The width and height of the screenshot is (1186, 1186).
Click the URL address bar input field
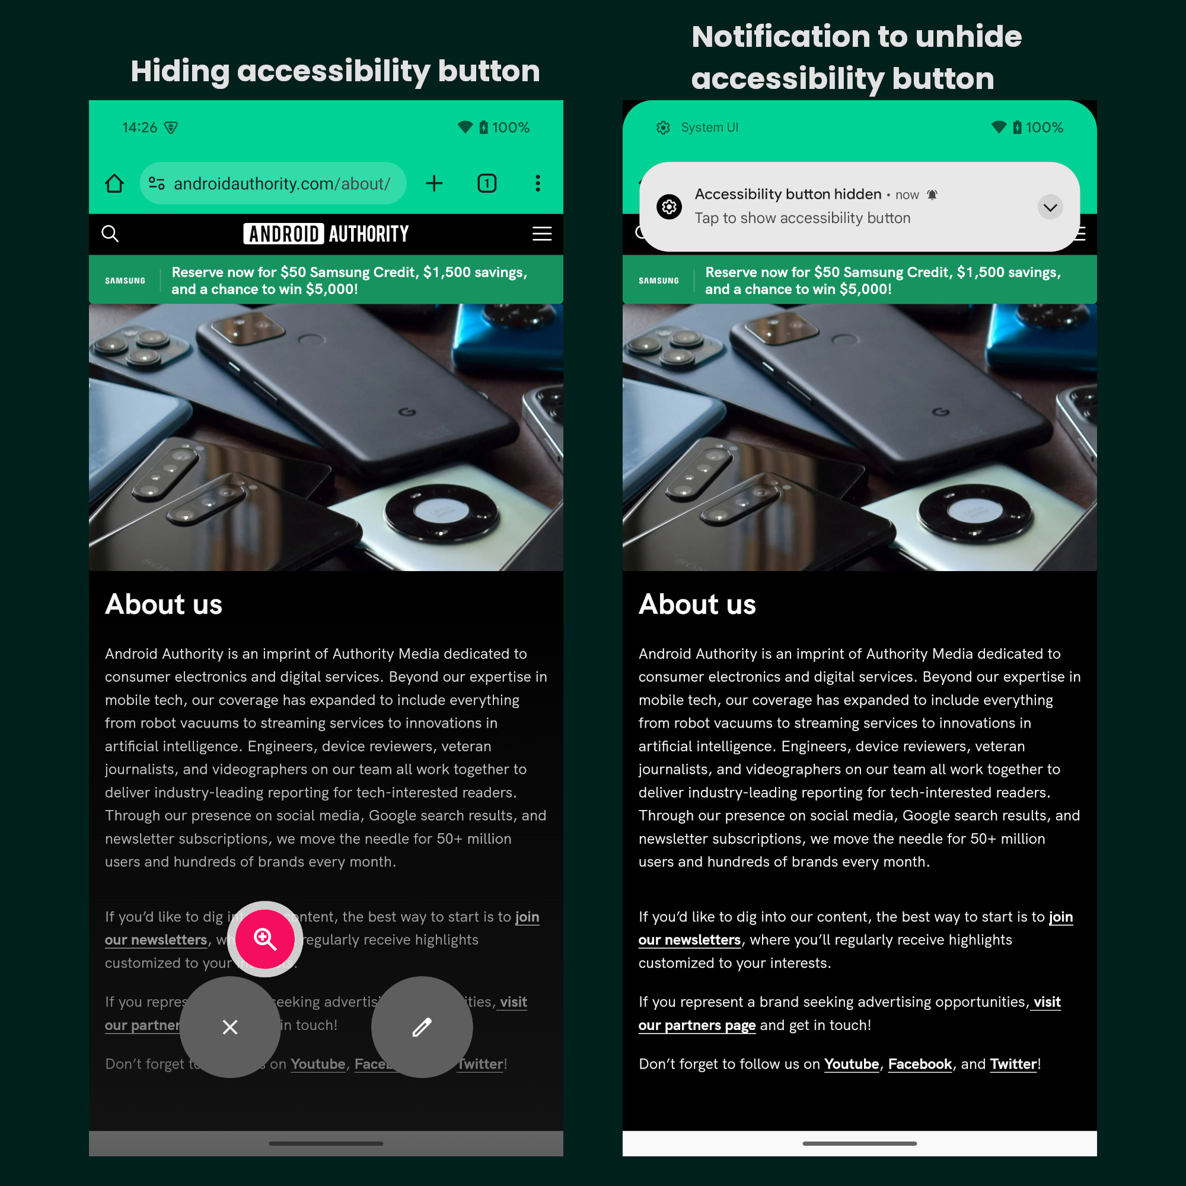click(276, 183)
